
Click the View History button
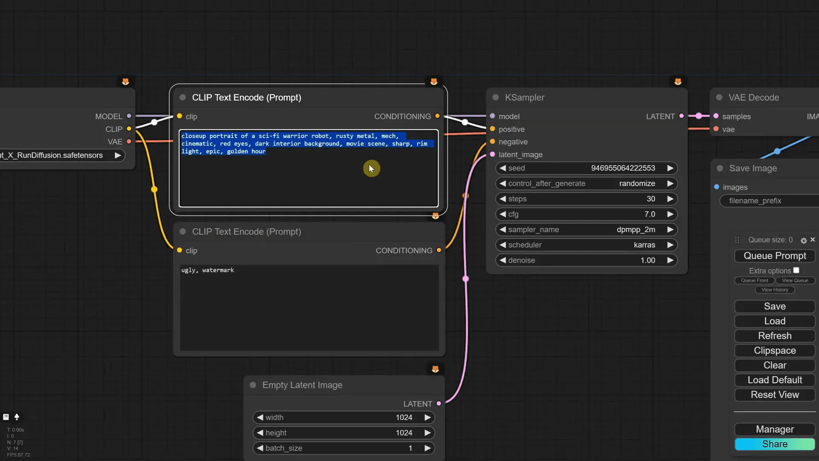tap(775, 290)
